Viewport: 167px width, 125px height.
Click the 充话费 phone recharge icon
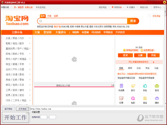pos(121,86)
